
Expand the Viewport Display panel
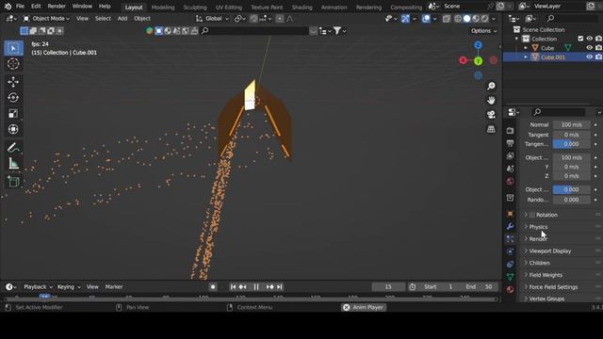549,251
